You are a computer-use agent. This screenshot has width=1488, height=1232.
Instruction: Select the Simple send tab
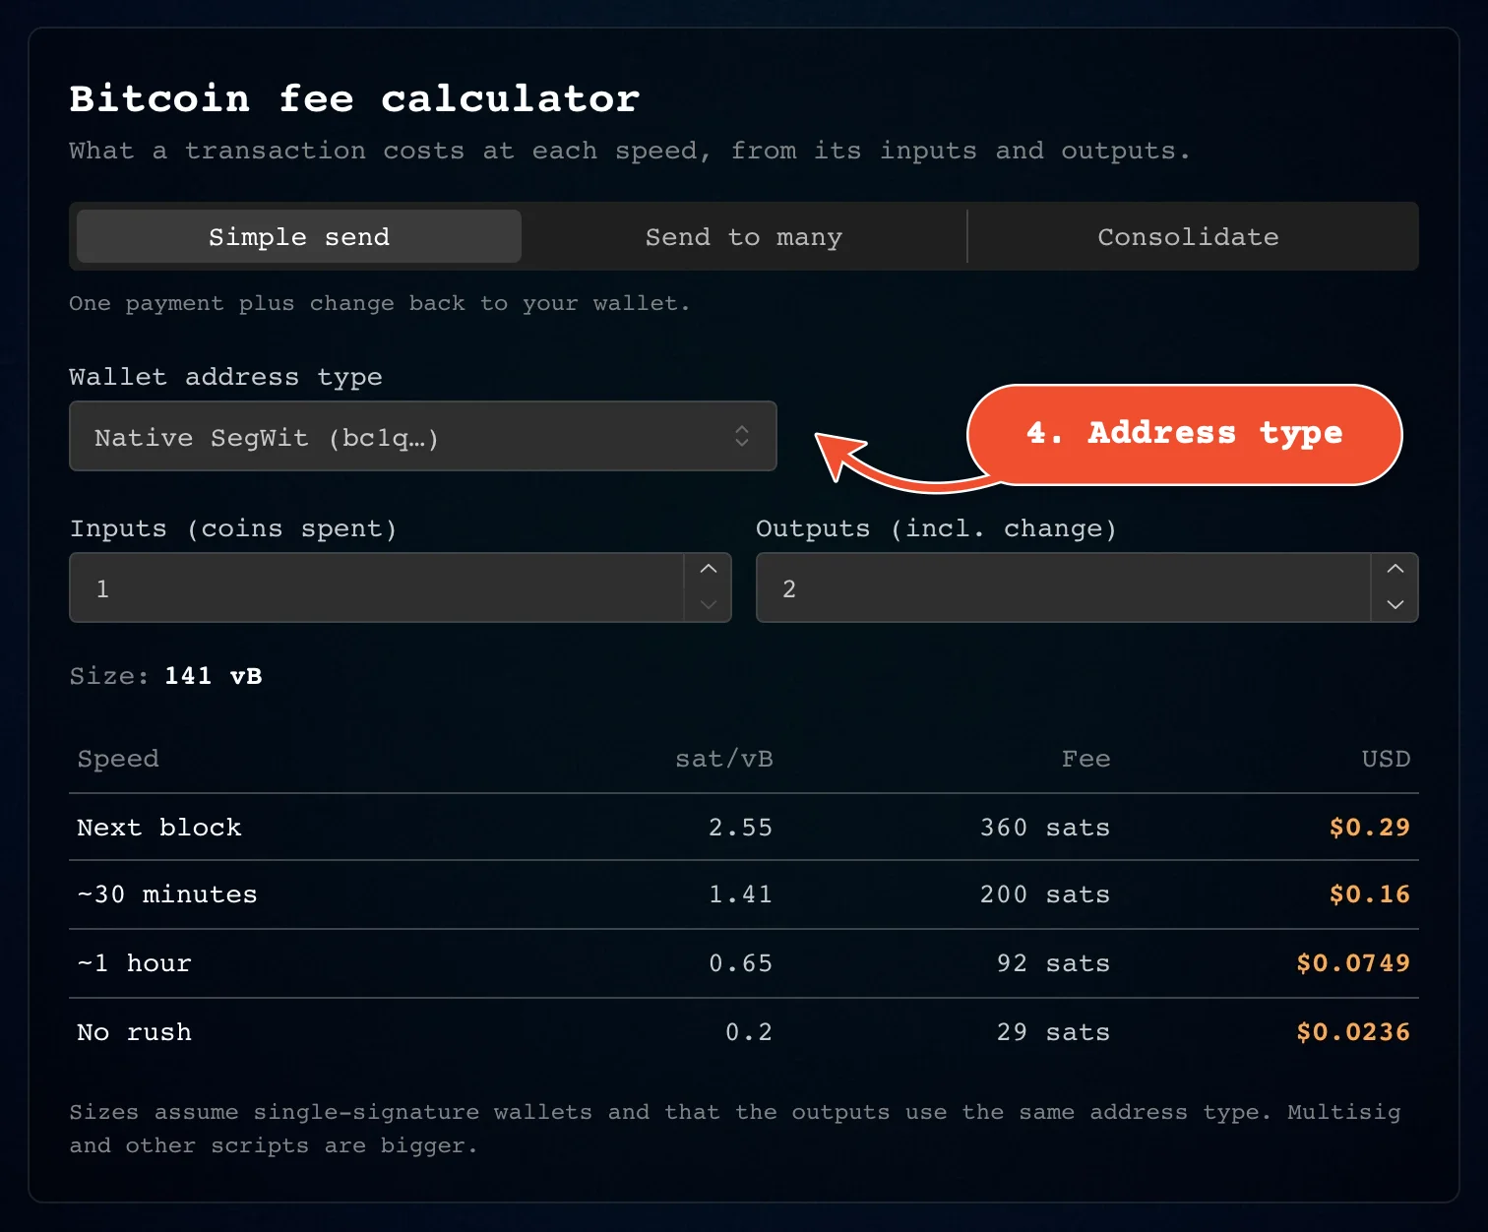[299, 236]
